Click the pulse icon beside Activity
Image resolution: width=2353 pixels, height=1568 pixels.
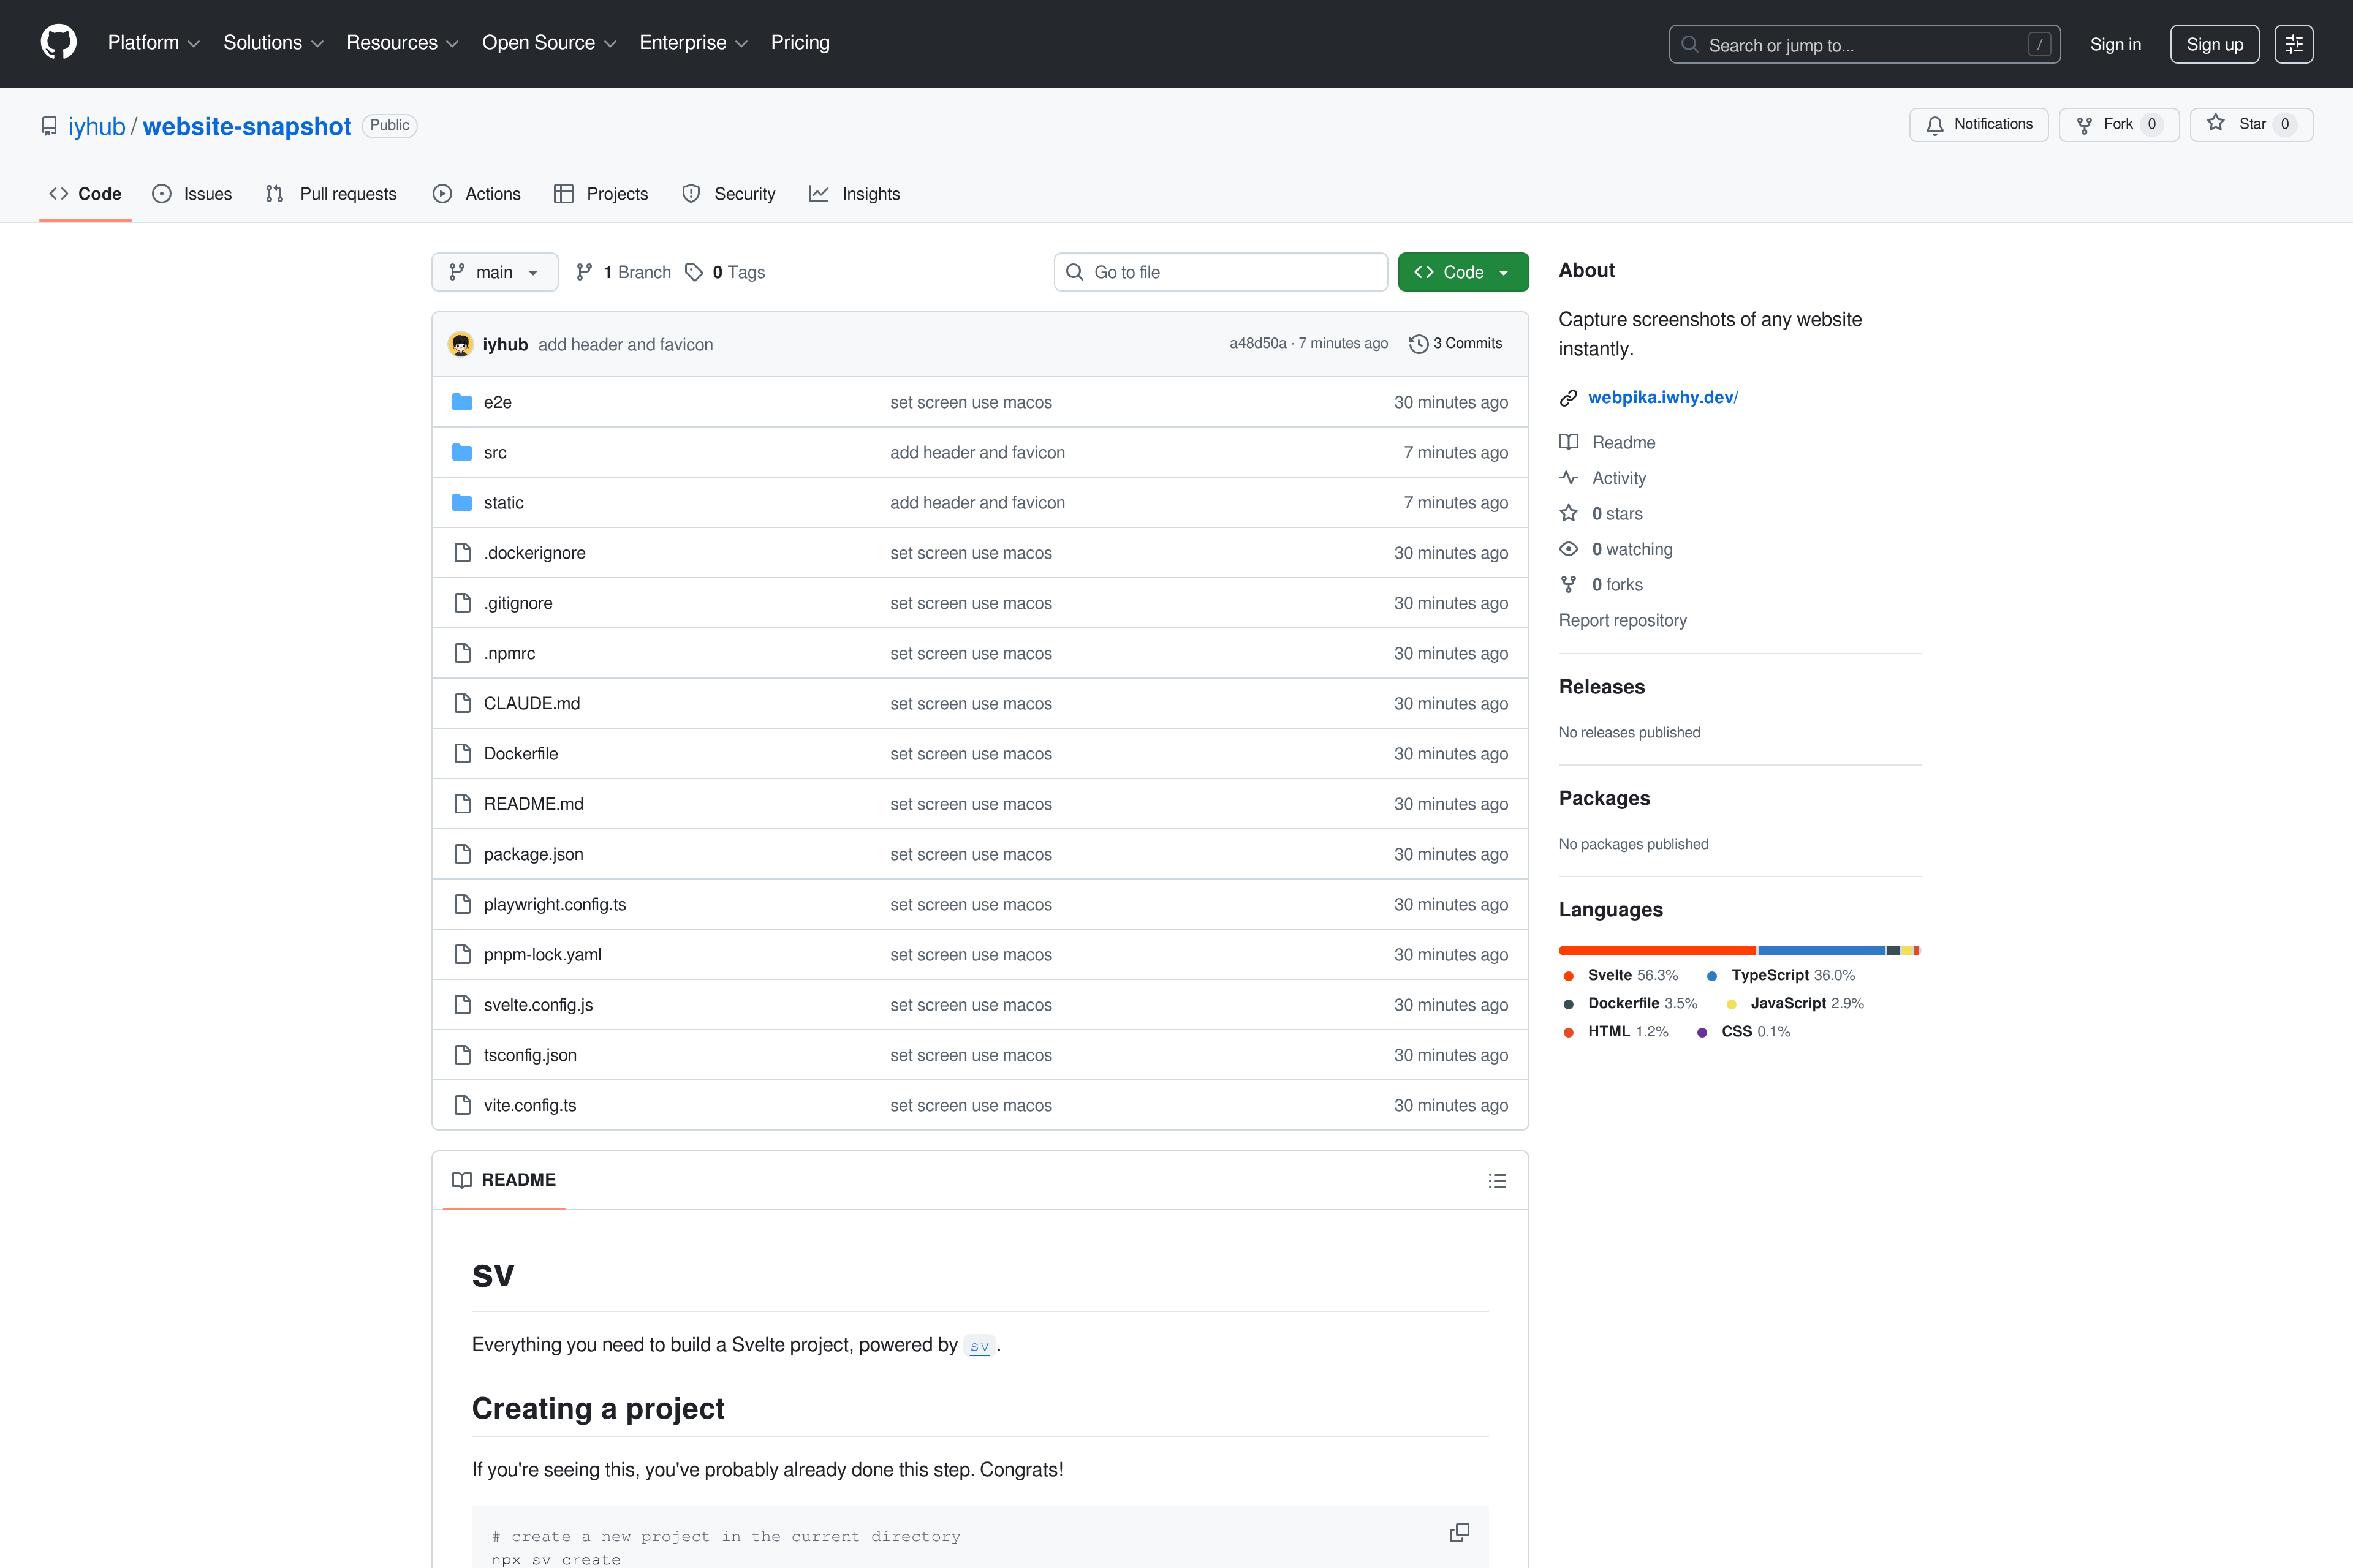[x=1569, y=478]
